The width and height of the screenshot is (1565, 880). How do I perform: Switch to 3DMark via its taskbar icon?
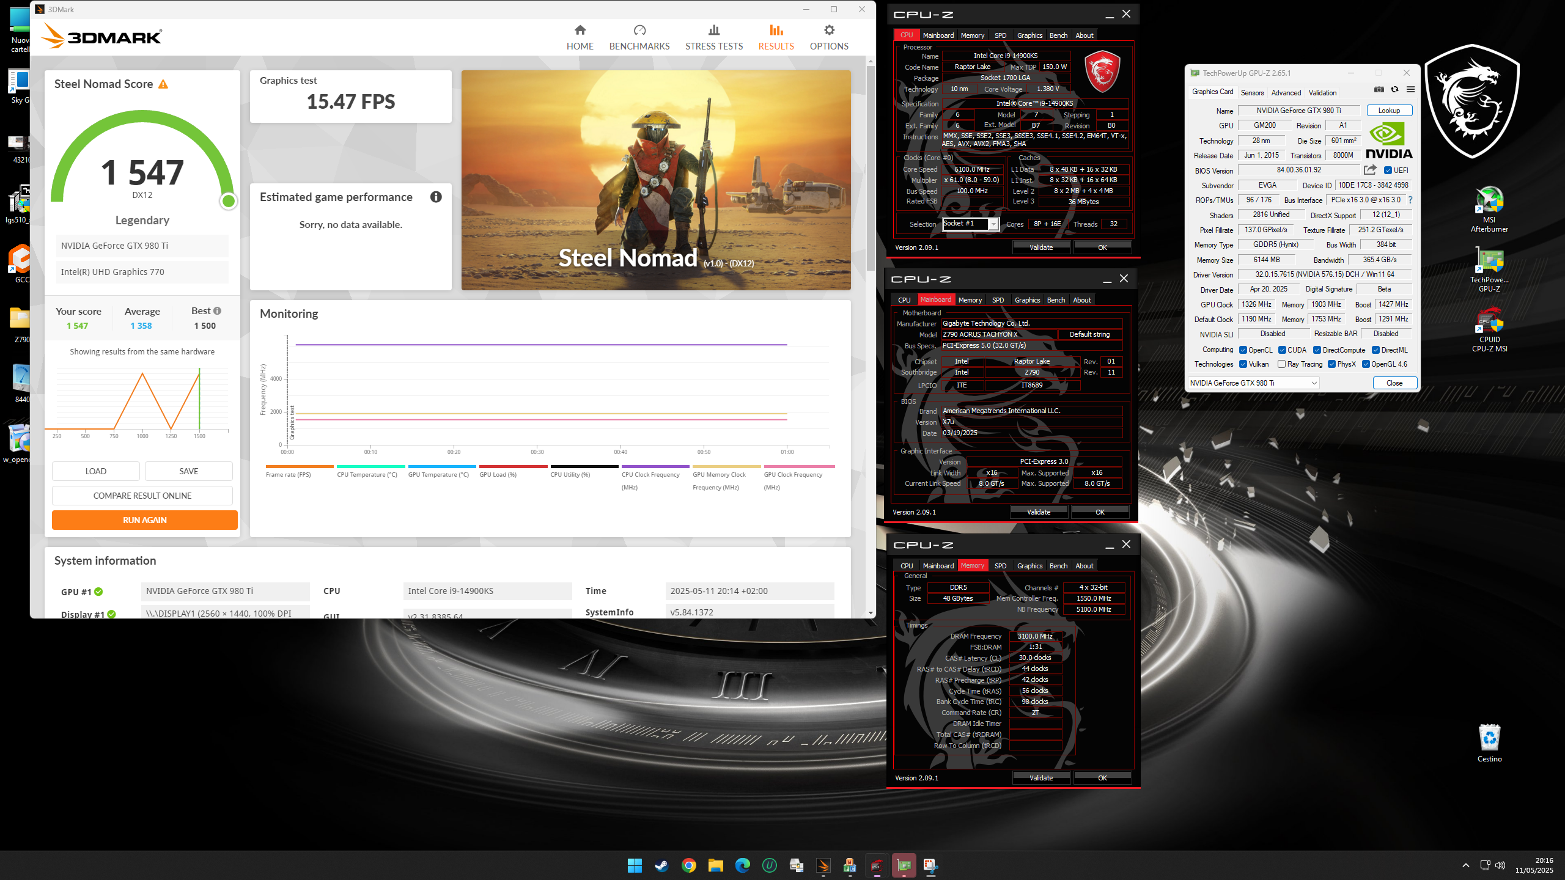pos(823,865)
